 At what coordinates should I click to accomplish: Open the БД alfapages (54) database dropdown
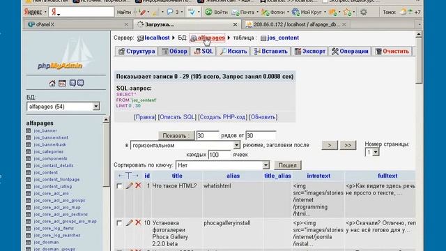(x=96, y=107)
